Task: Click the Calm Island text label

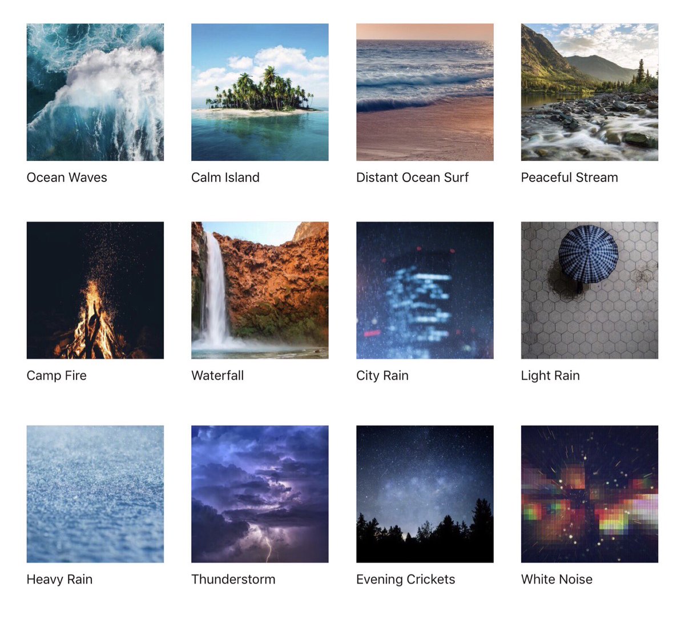Action: 225,178
